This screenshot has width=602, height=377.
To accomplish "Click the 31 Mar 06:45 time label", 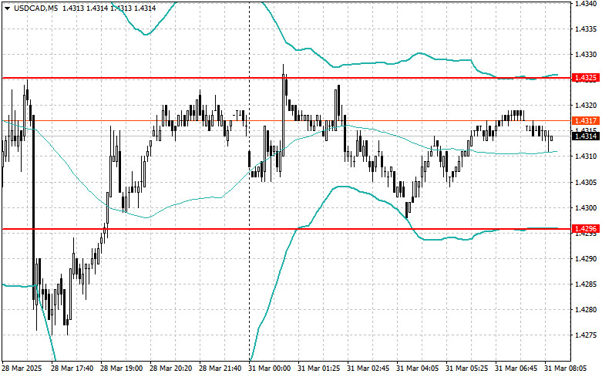I will click(516, 369).
